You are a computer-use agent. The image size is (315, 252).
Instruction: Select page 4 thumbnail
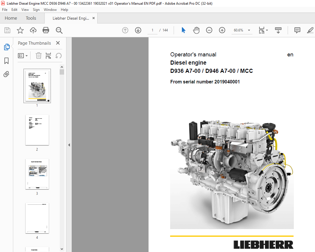click(x=37, y=218)
